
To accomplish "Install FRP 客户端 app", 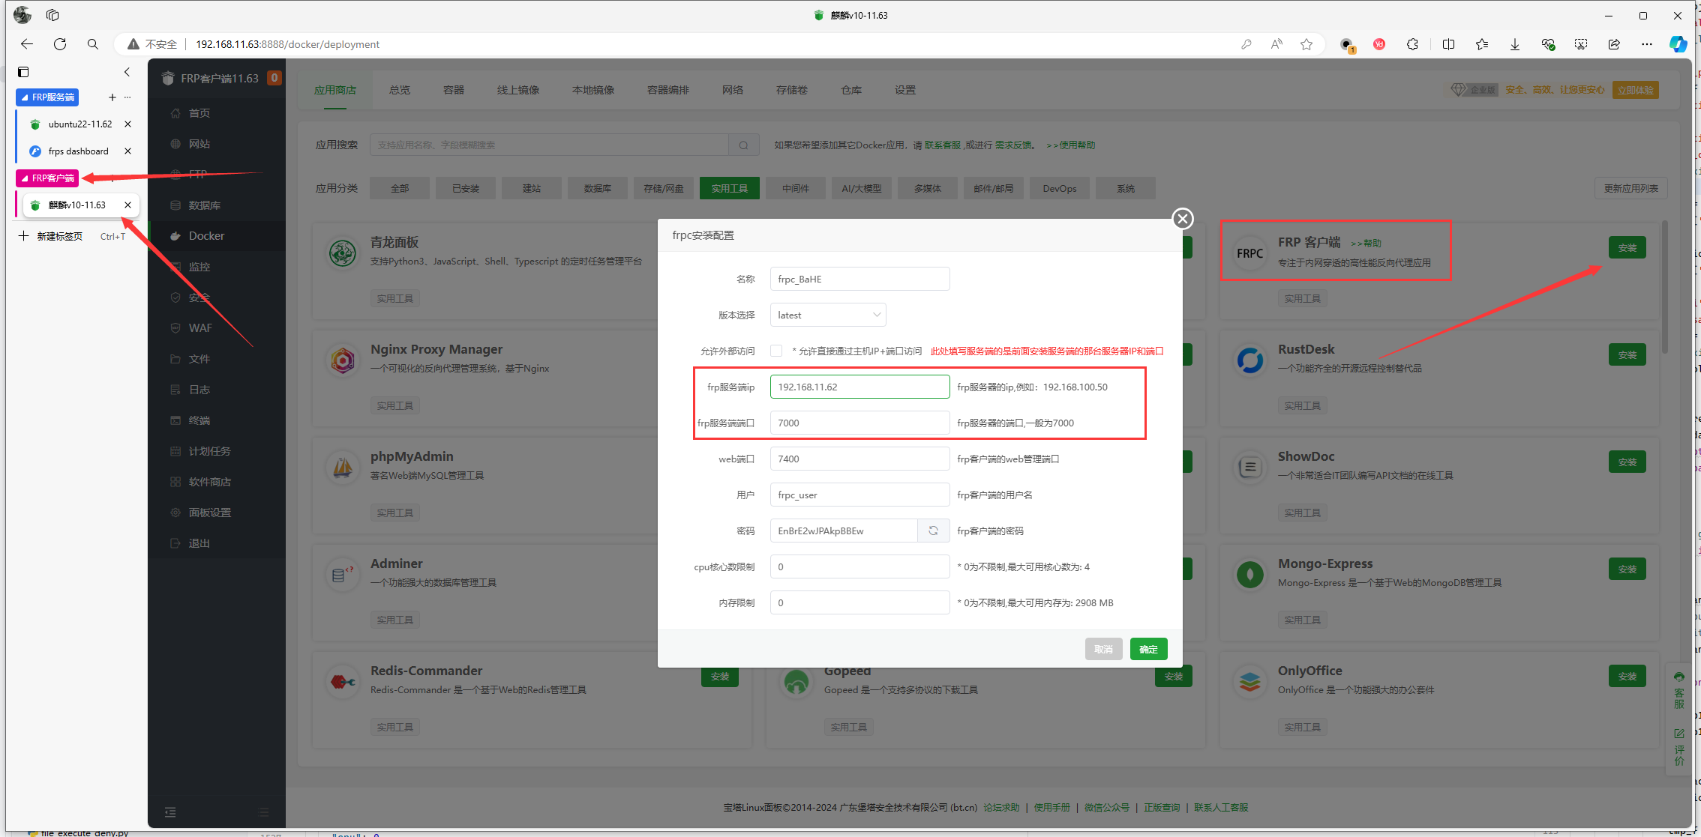I will (x=1627, y=248).
